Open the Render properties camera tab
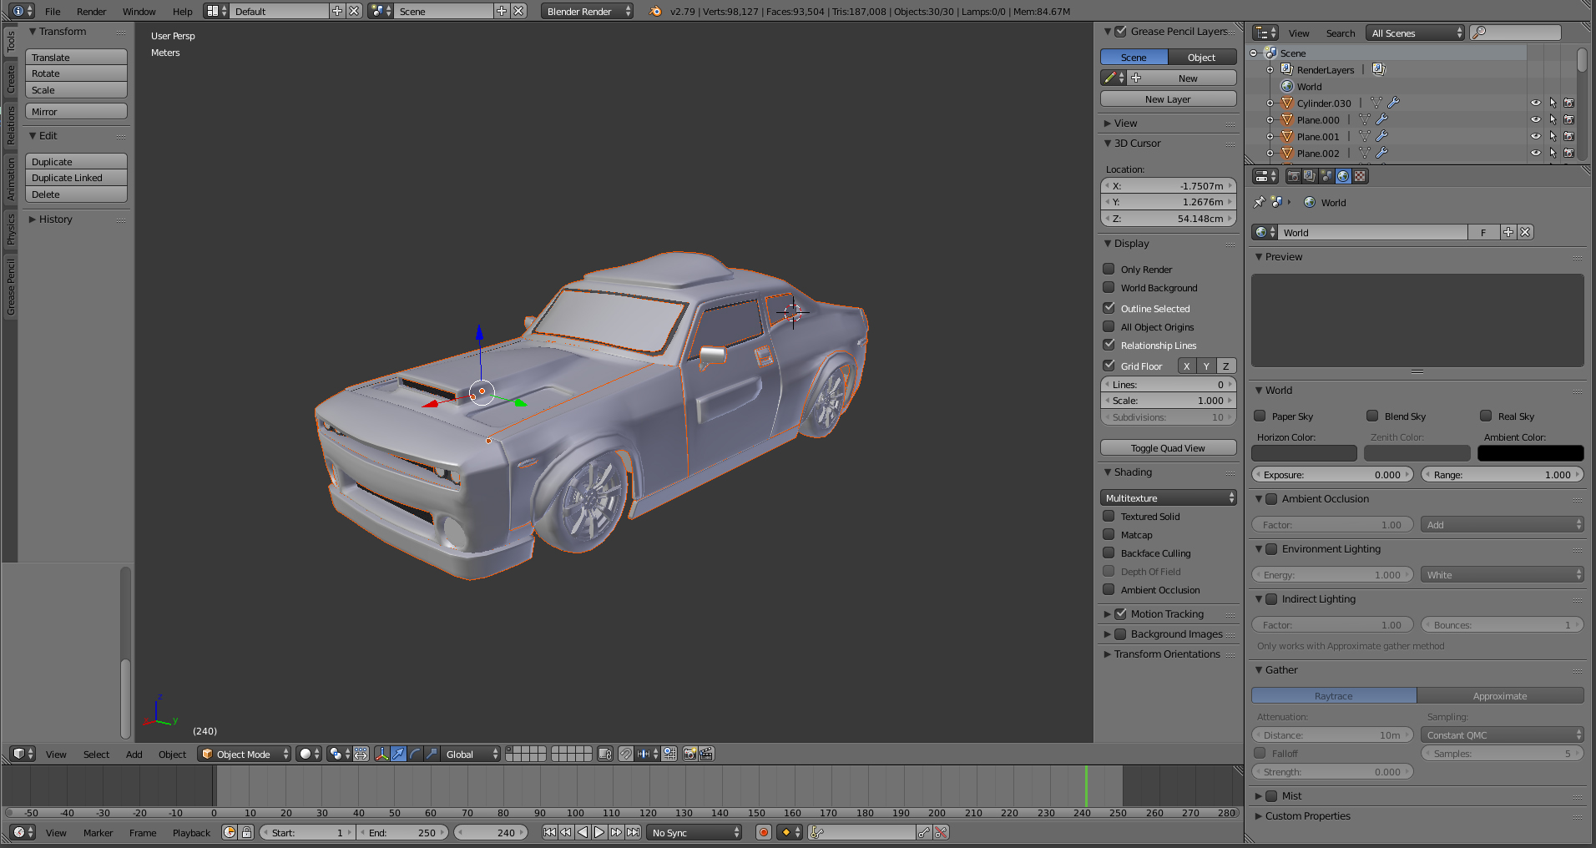The width and height of the screenshot is (1596, 848). (1293, 176)
